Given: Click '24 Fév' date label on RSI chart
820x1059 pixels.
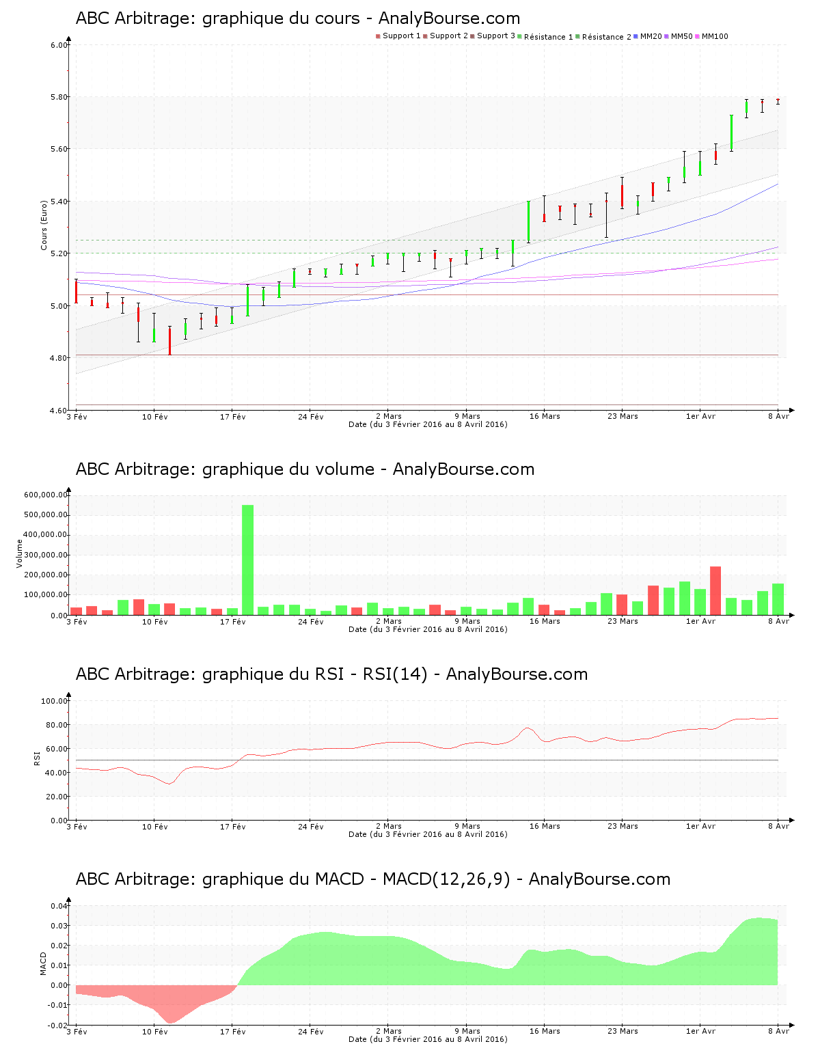Looking at the screenshot, I should (x=311, y=826).
